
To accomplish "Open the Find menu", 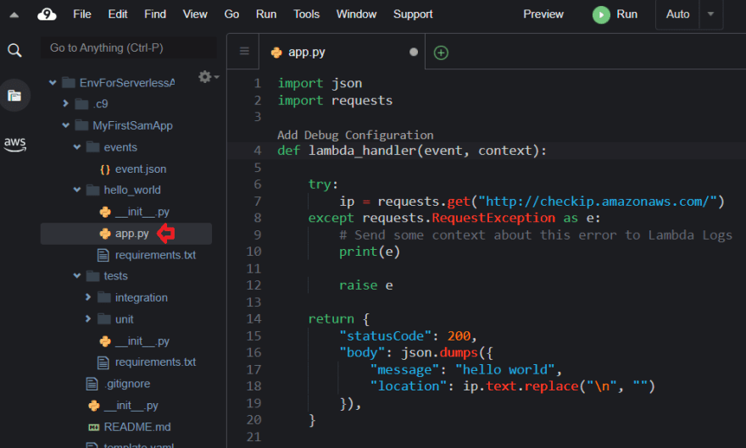I will pos(155,14).
